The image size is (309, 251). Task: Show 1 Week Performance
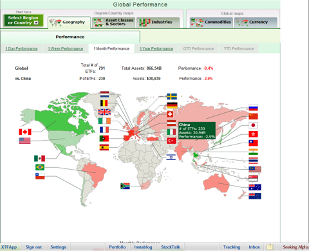66,49
